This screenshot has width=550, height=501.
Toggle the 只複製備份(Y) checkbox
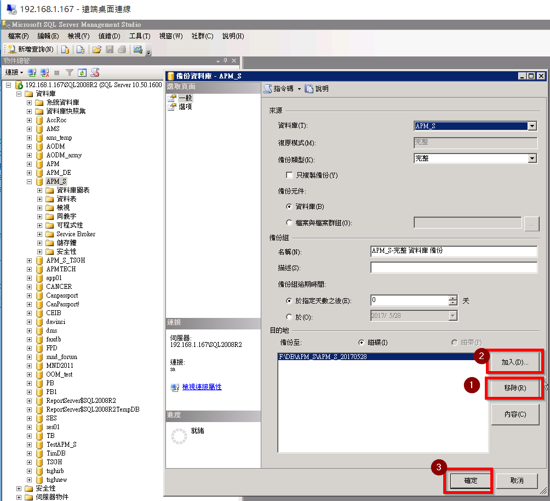tap(289, 175)
